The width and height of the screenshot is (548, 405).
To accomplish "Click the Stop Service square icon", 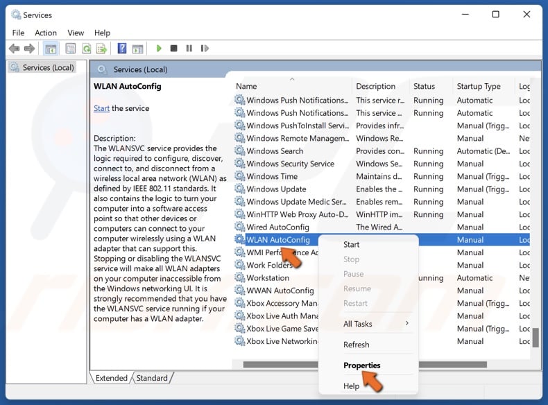I will pyautogui.click(x=173, y=49).
